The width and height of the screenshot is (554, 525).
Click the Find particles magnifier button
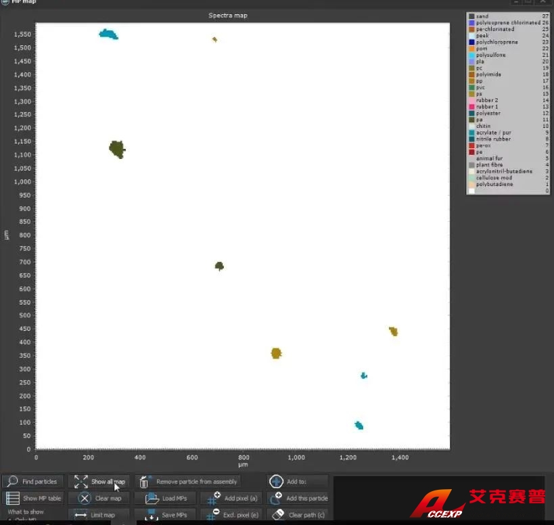coord(34,482)
